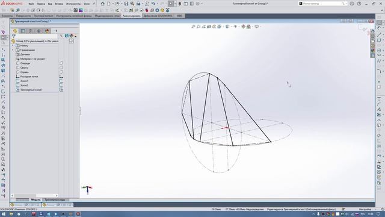Open Options gear icon in top bar
Screen dimensions: 385x217
point(198,4)
